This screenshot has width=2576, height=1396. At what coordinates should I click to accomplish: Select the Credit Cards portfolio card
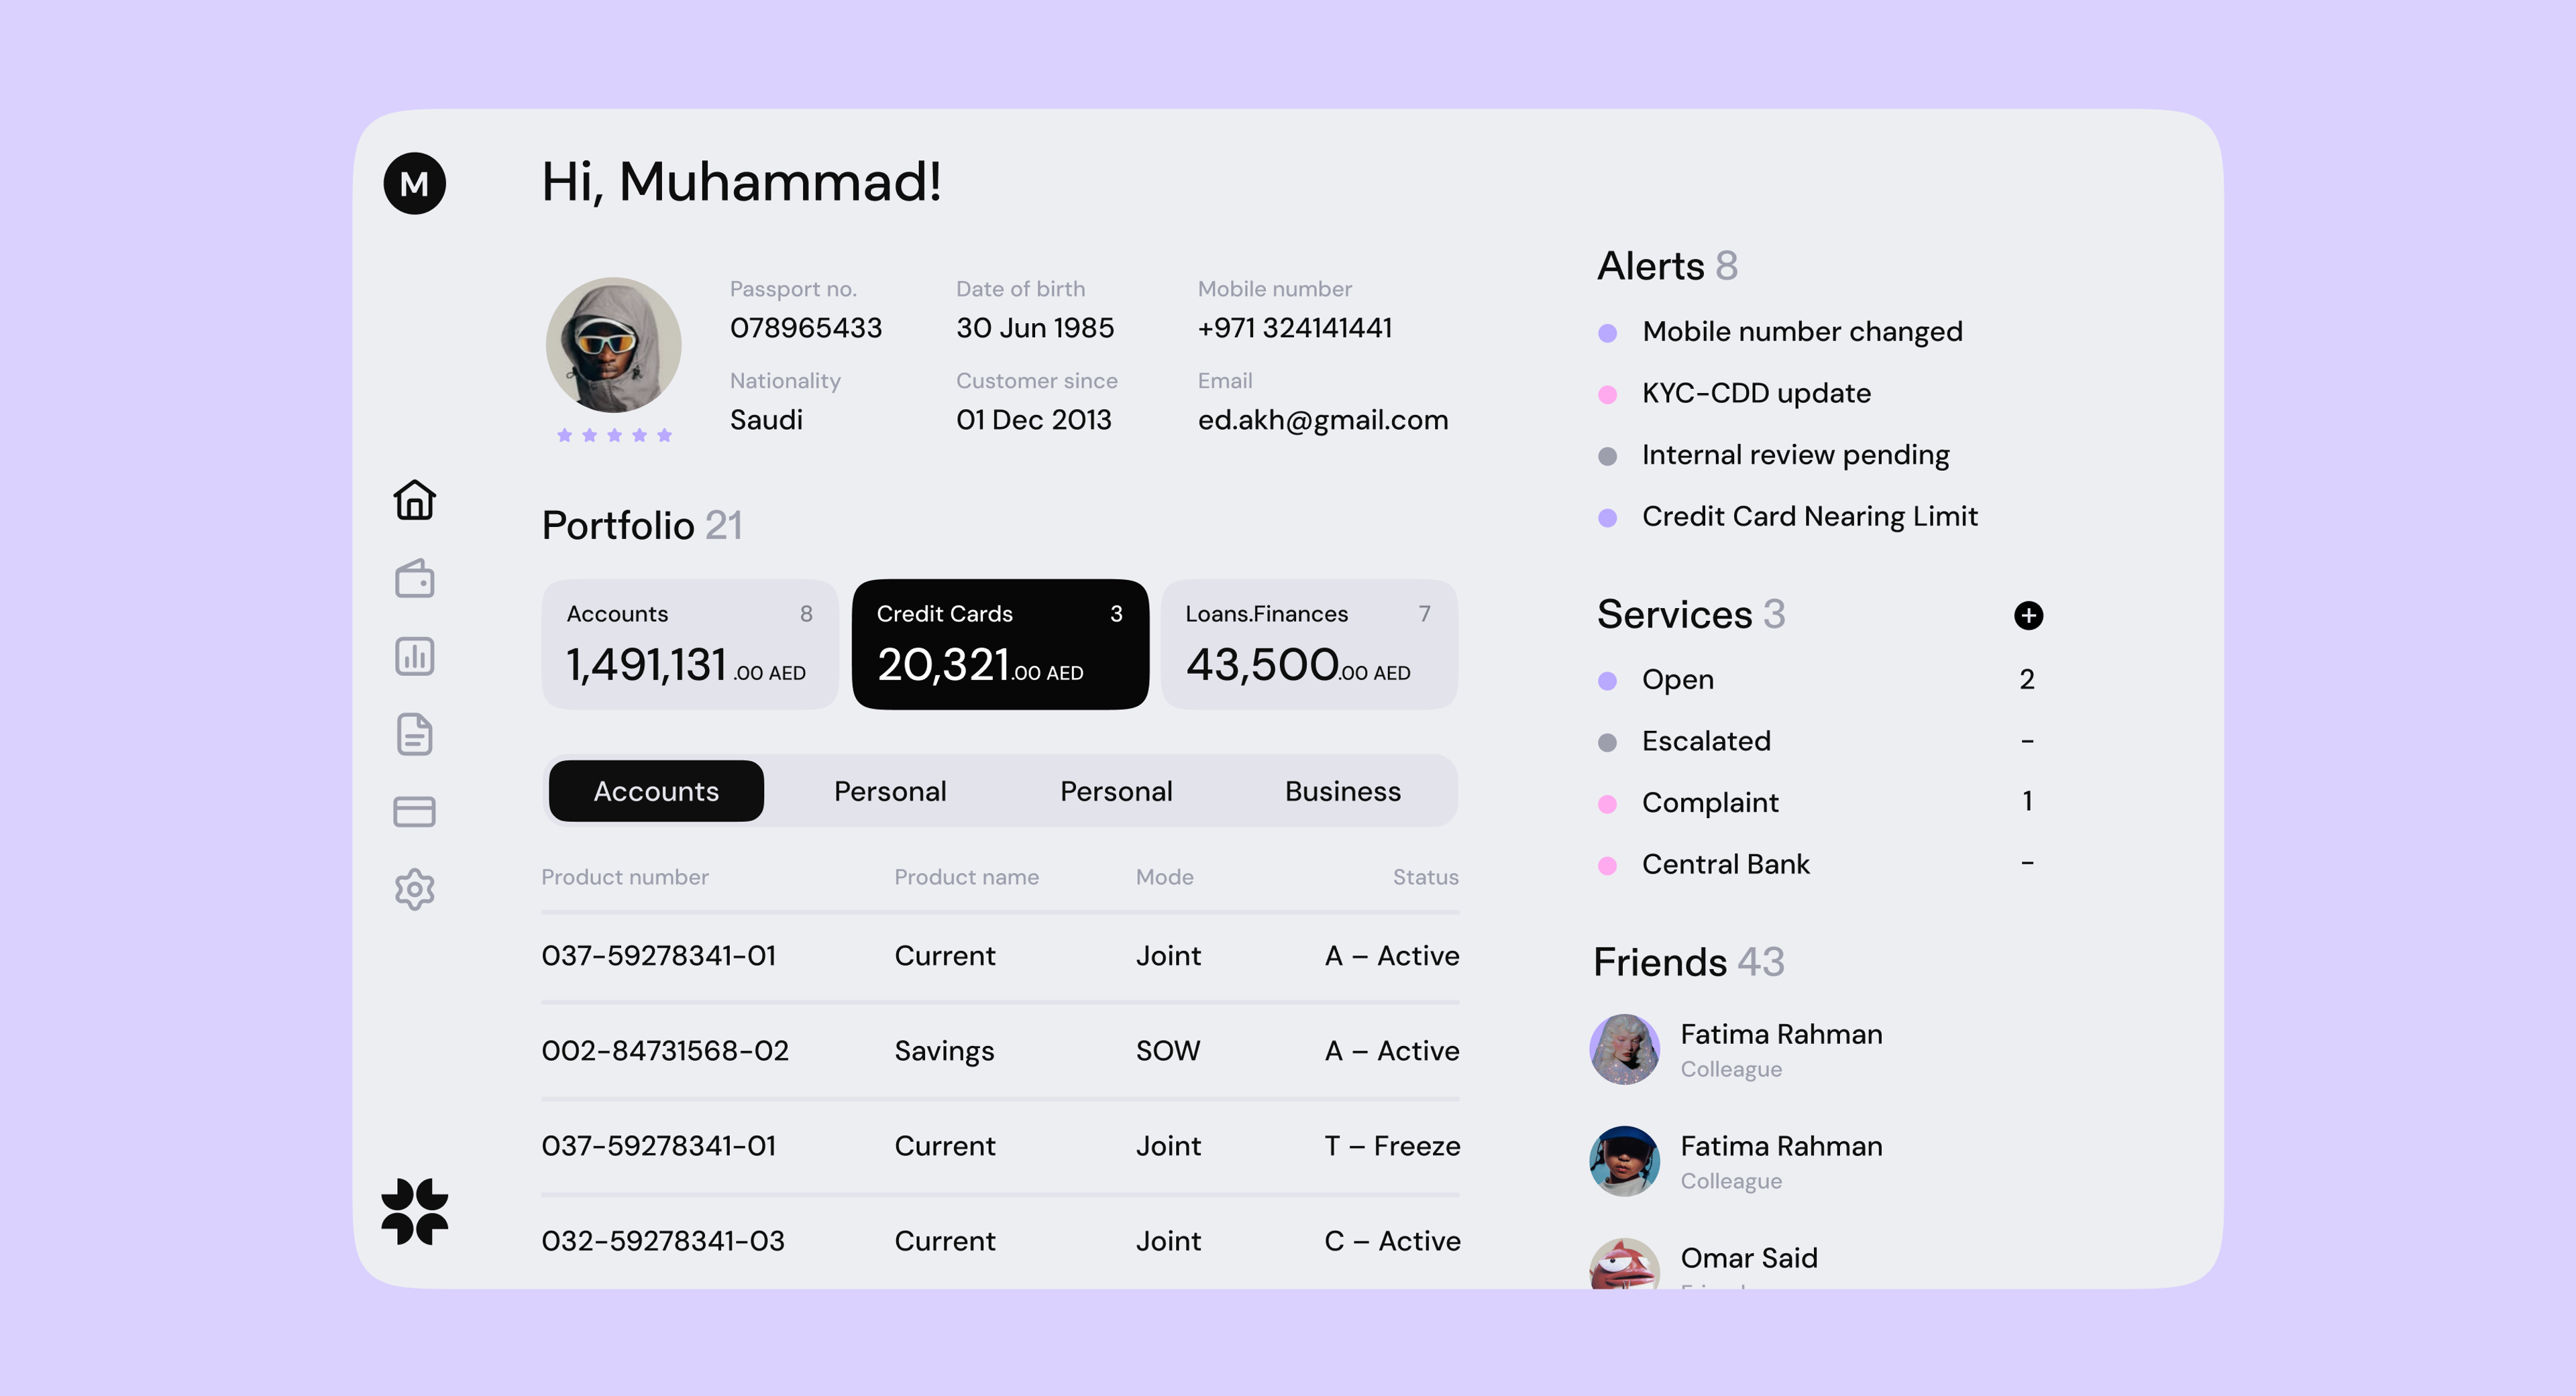(x=1000, y=644)
